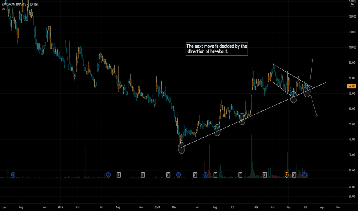Open the dividend D marker from July 2019
The width and height of the screenshot is (358, 211).
pyautogui.click(x=108, y=175)
